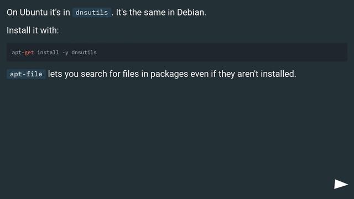Viewport: 354px width, 199px height.
Task: Click the red 'get' keyword in code block
Action: [x=29, y=53]
